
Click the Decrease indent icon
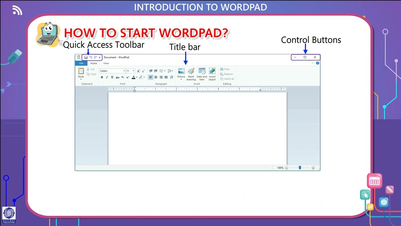tap(151, 71)
